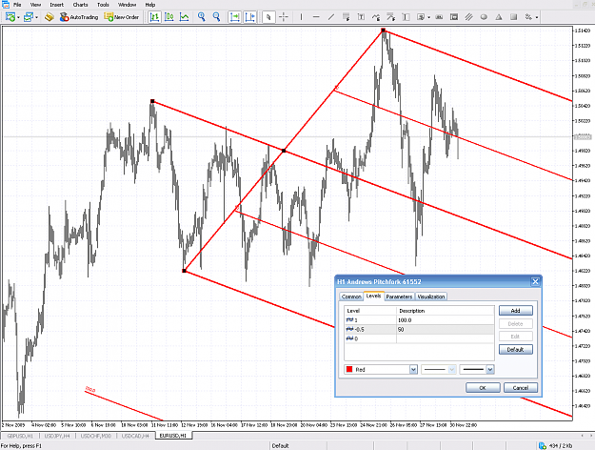The height and width of the screenshot is (450, 595).
Task: Click the connection status 434 / 2 kb
Action: [x=556, y=446]
